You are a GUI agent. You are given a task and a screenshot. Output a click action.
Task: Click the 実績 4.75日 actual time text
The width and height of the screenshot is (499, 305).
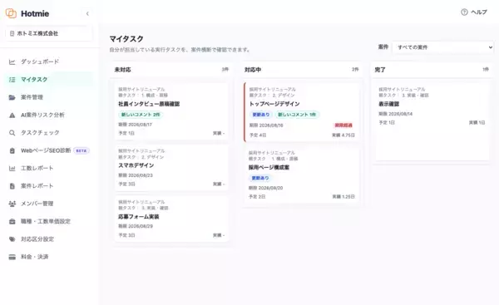(x=343, y=135)
